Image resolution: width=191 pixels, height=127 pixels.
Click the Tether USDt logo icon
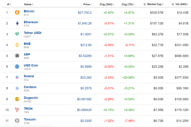[17, 34]
